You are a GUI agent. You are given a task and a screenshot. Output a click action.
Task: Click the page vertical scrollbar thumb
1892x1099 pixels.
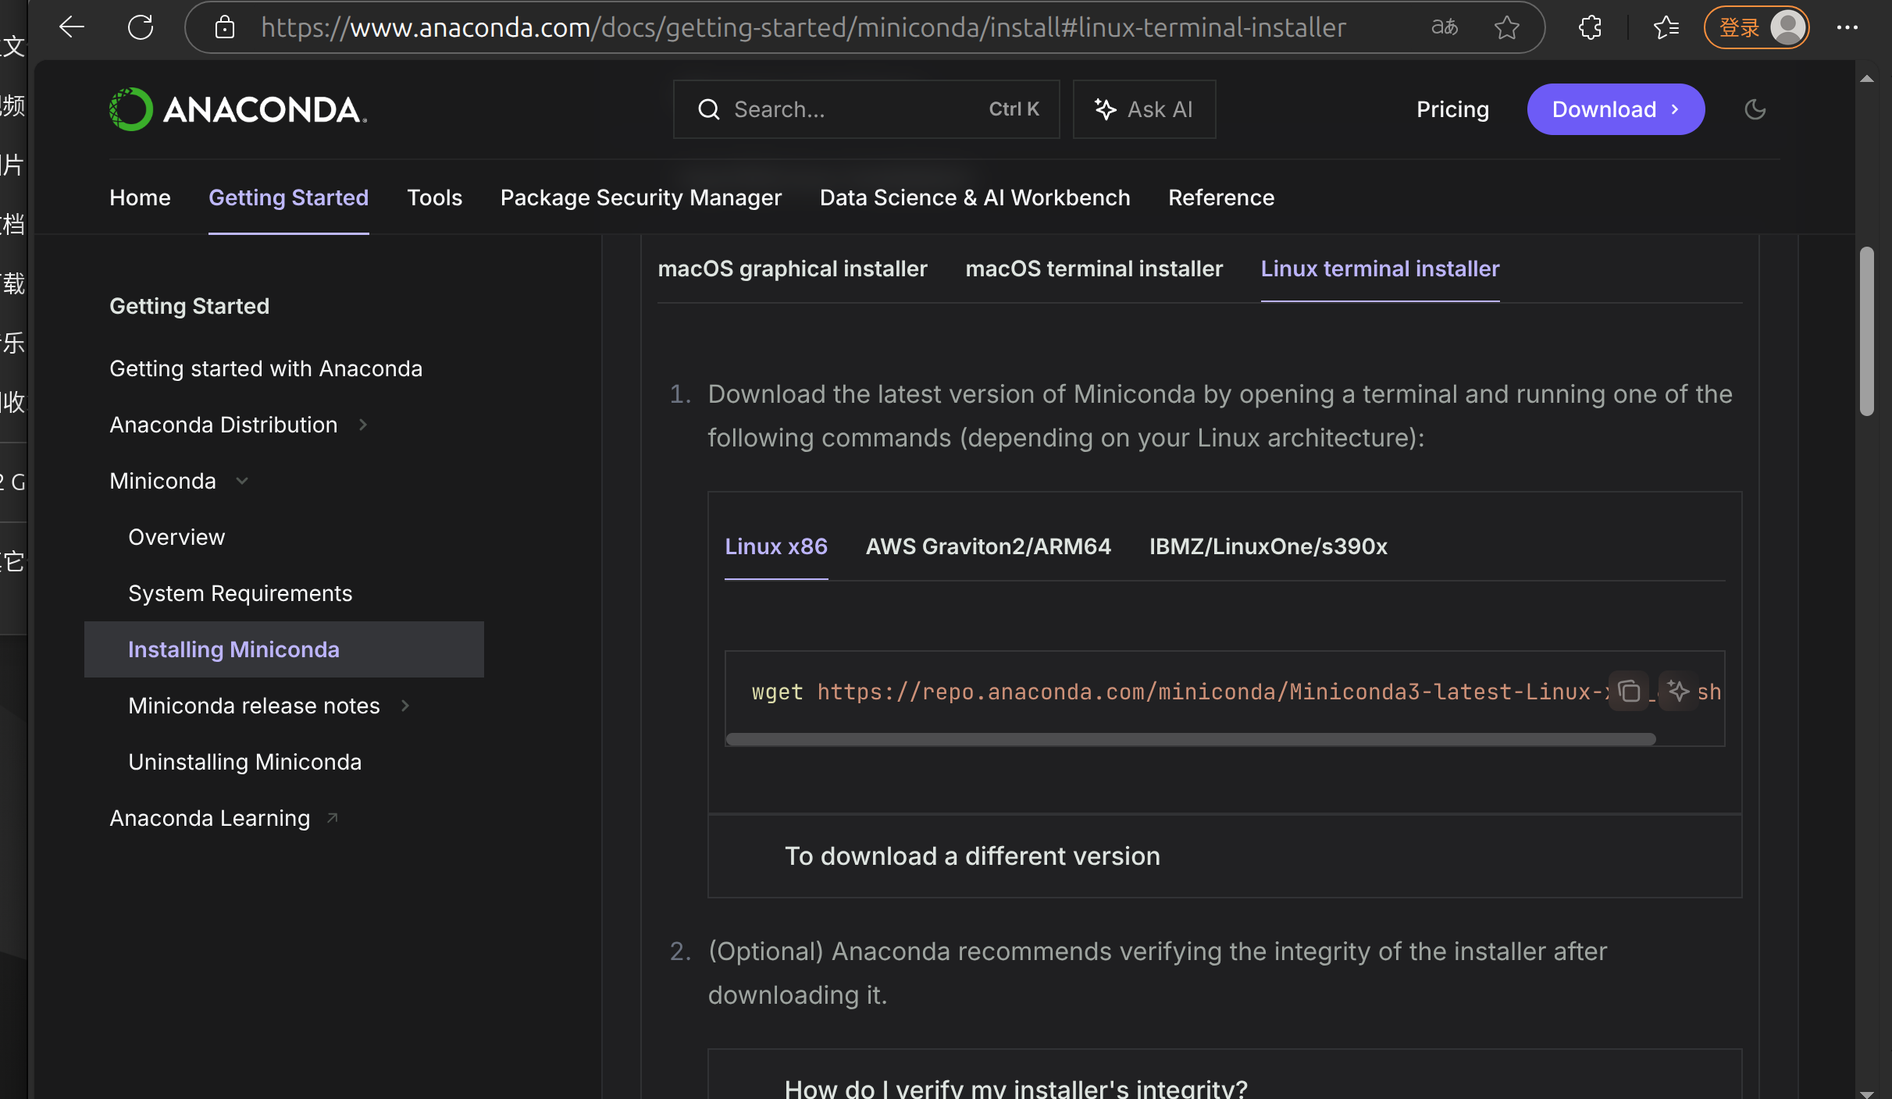tap(1867, 332)
